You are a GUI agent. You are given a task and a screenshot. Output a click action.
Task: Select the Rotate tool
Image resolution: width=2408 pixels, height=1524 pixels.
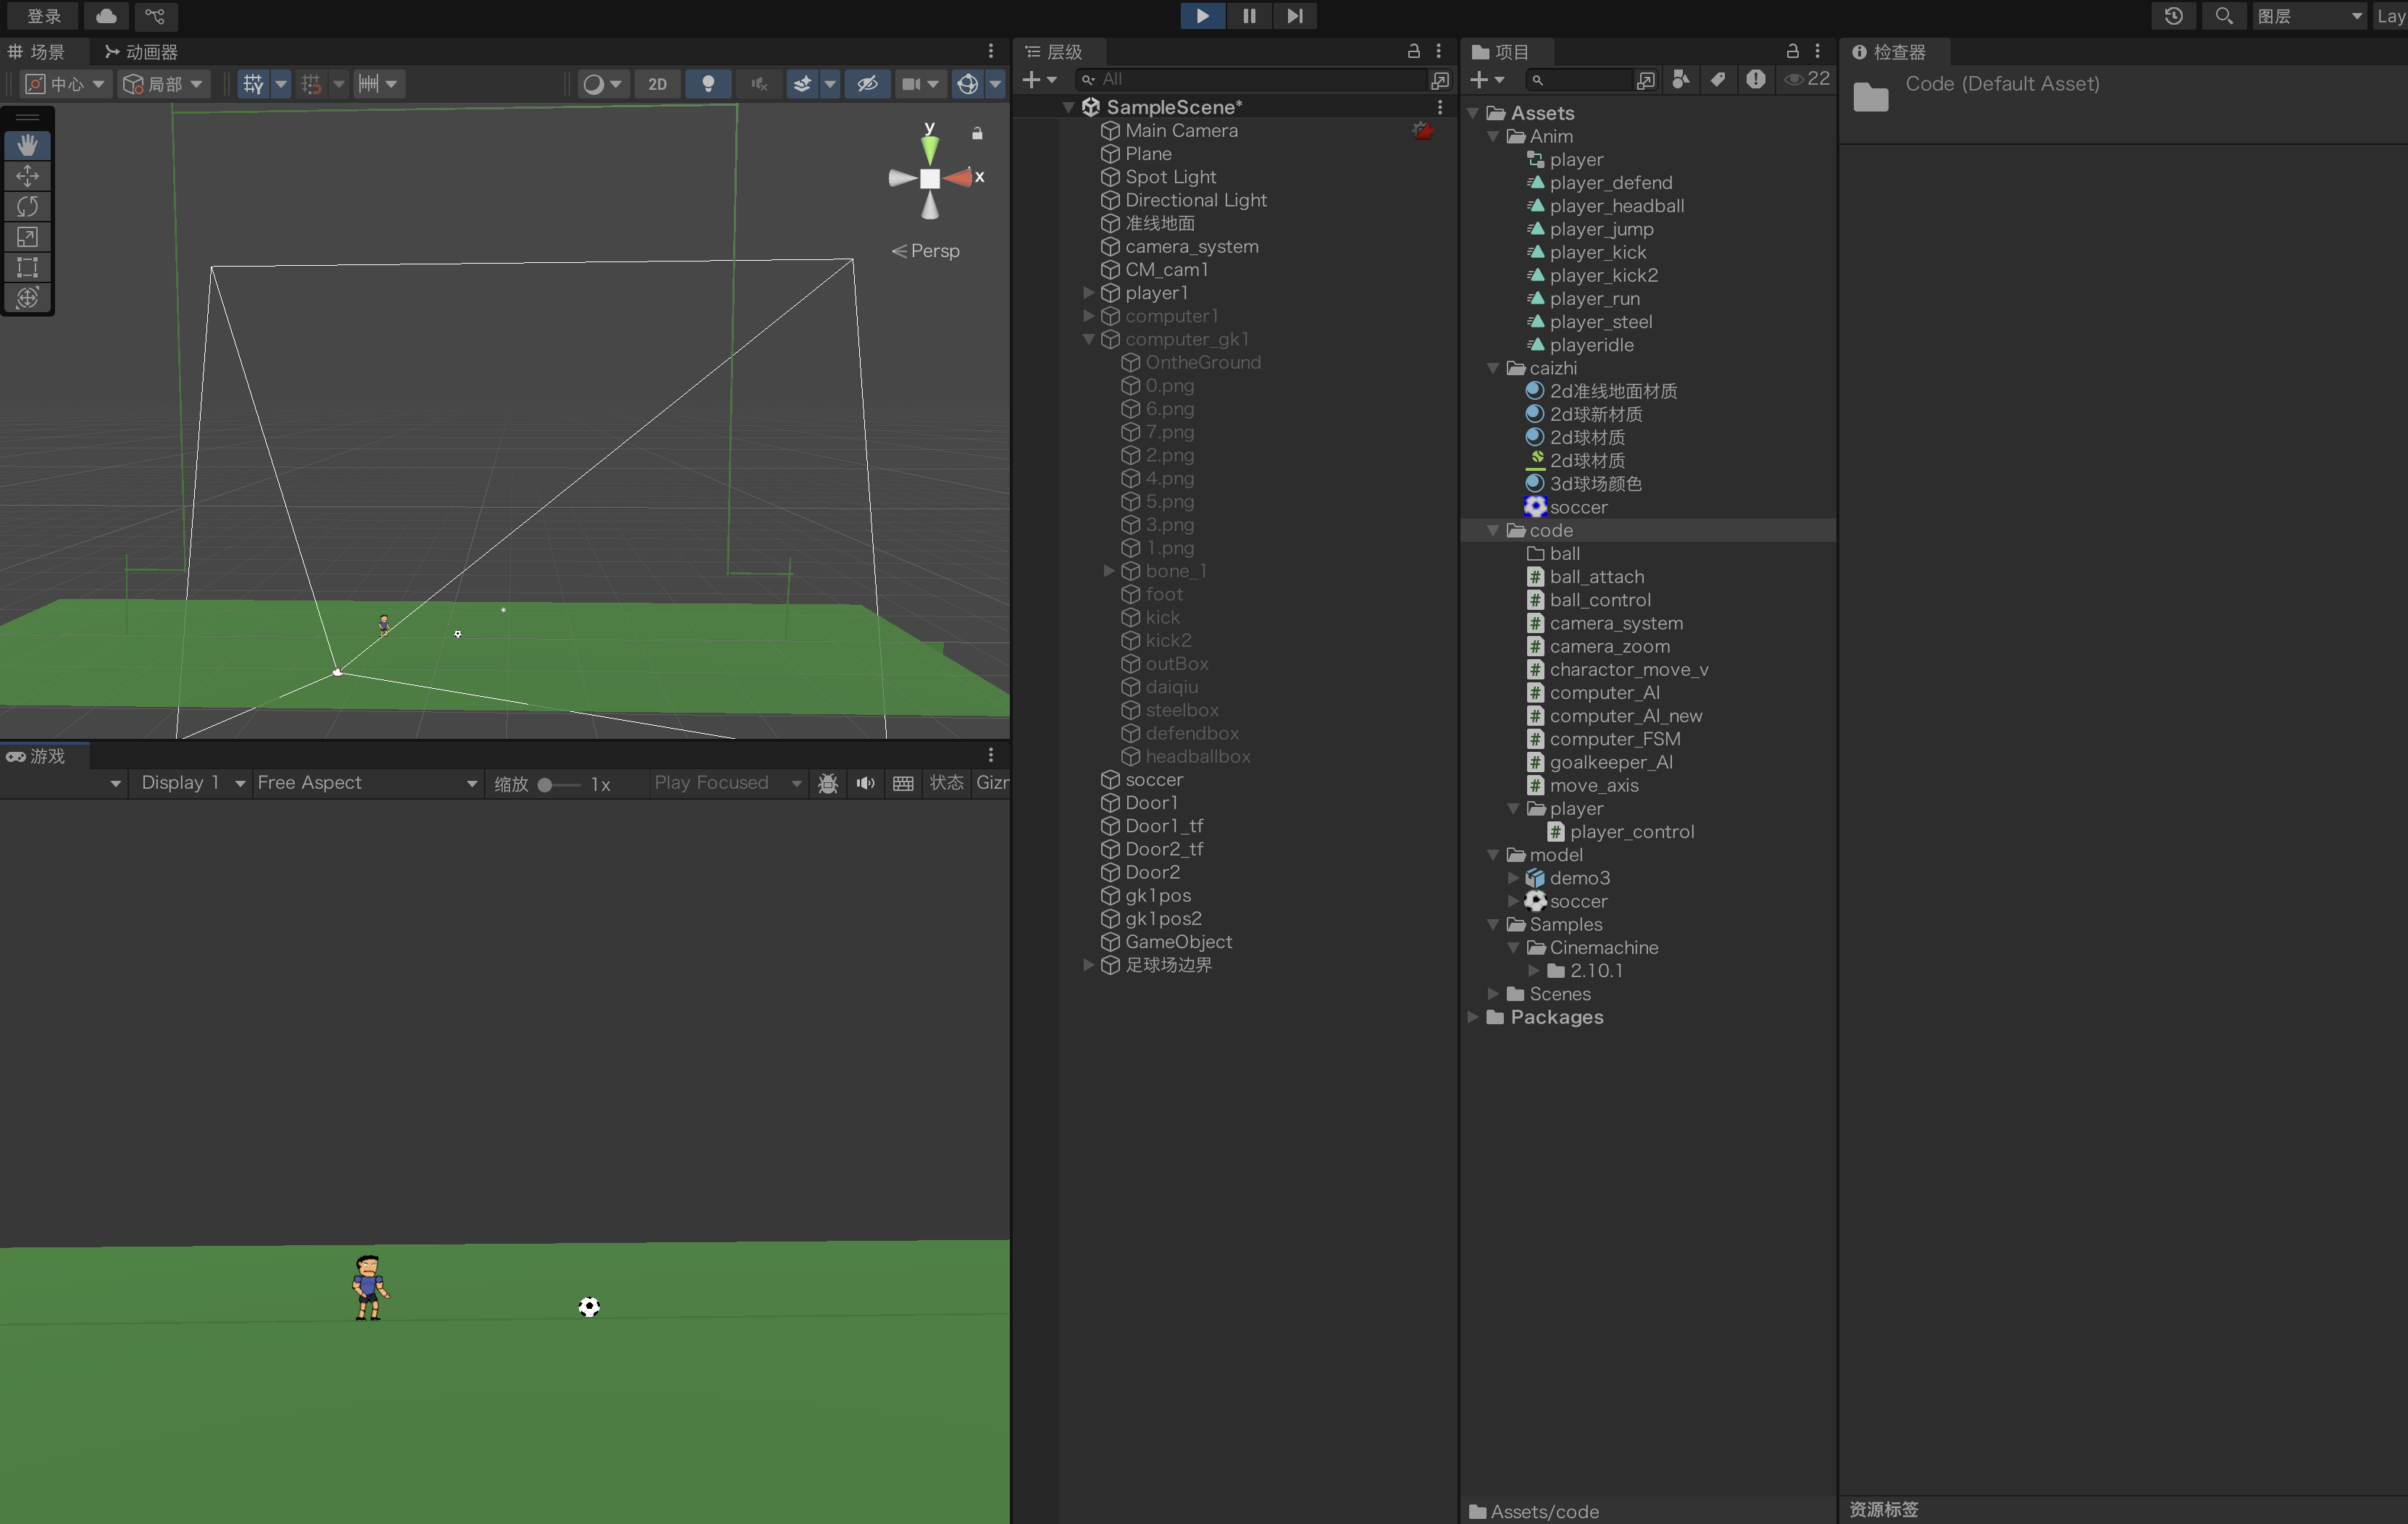pyautogui.click(x=27, y=207)
